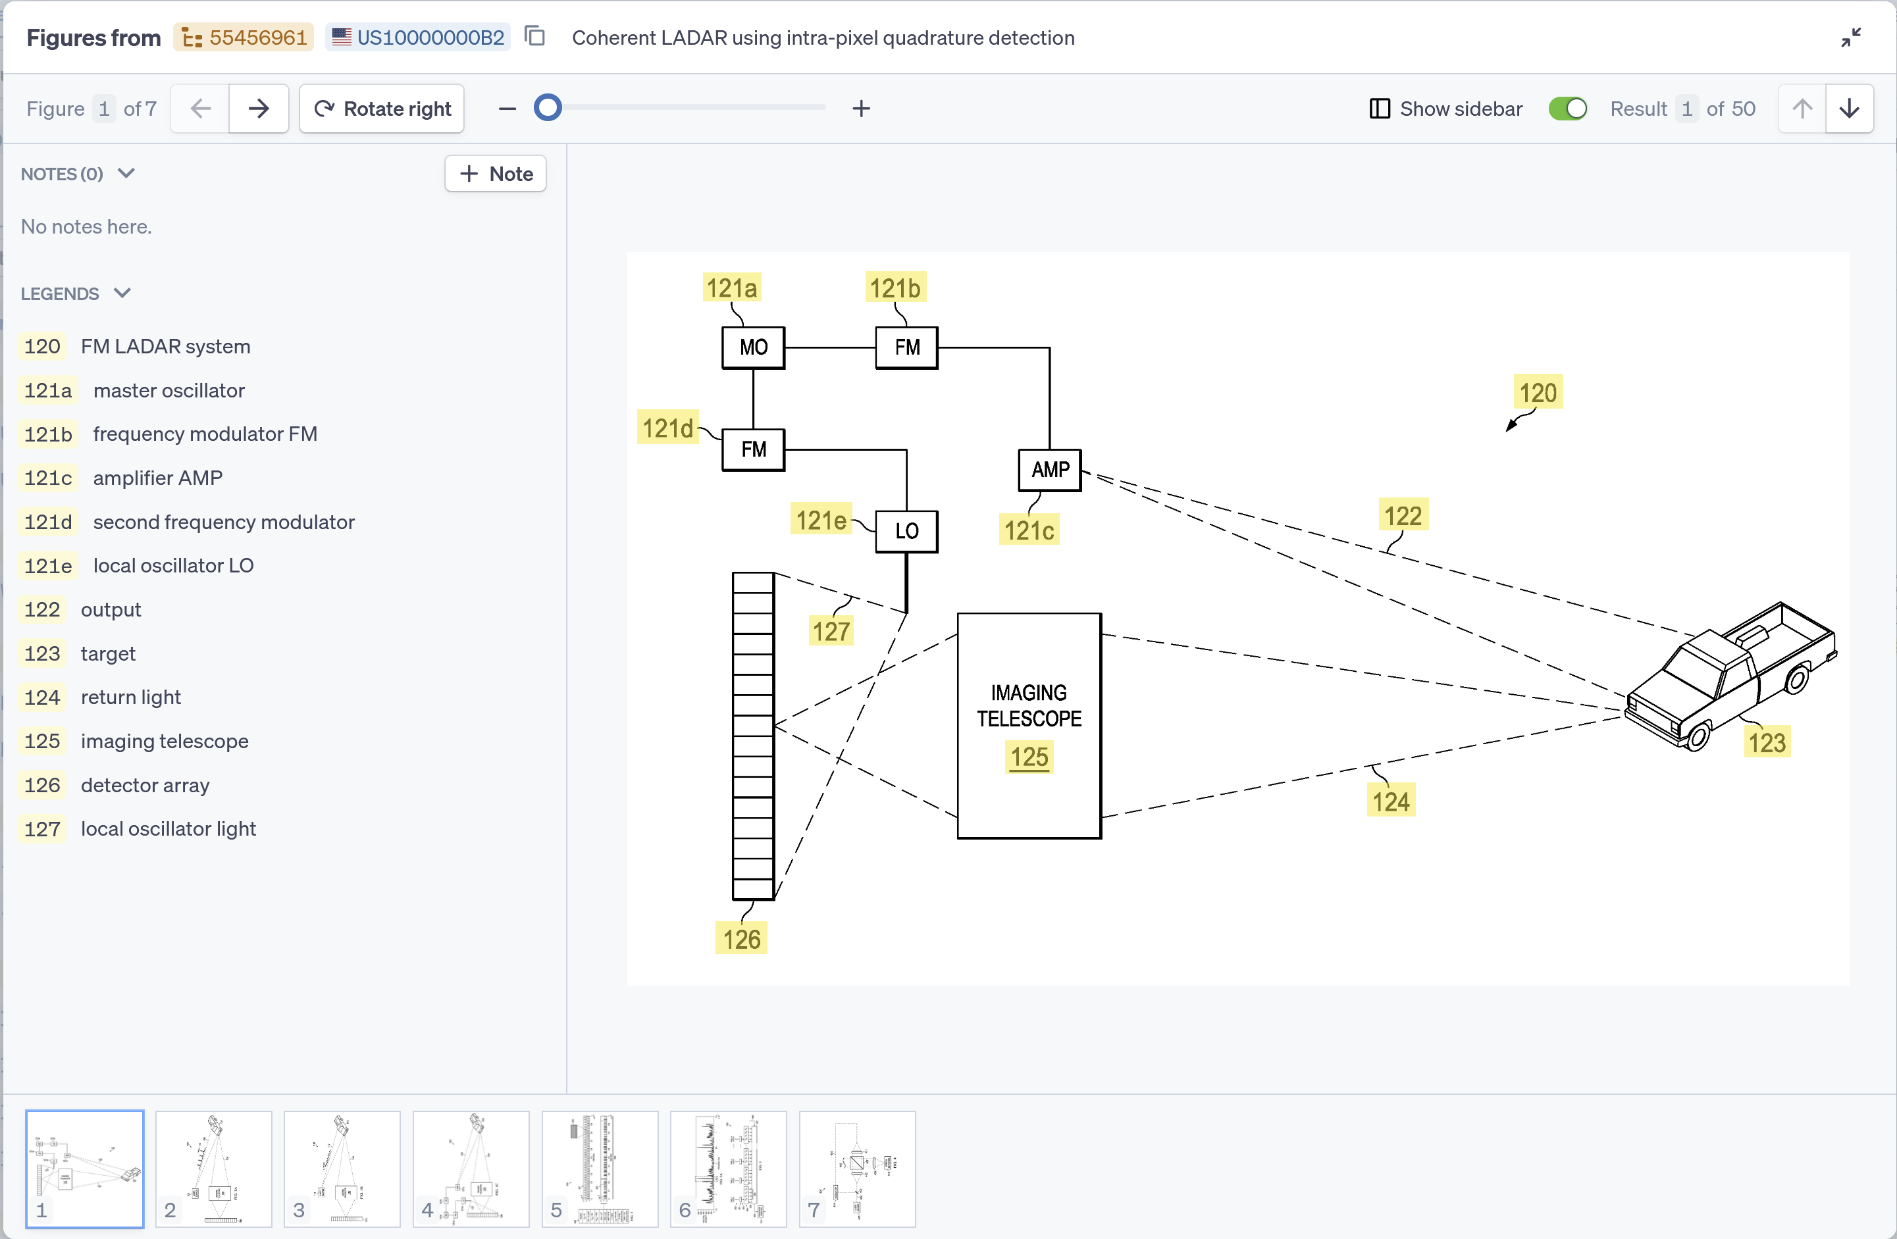Go to the previous figure arrow
The height and width of the screenshot is (1239, 1897).
(200, 109)
